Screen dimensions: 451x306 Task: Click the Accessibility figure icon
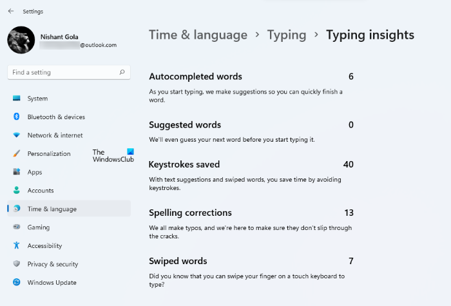17,245
